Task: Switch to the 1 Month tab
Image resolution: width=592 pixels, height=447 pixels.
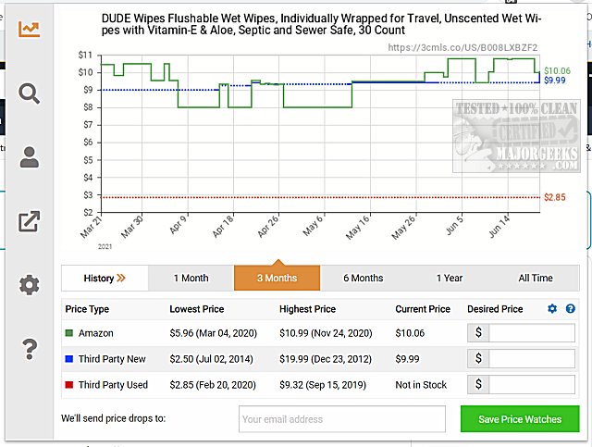Action: 191,278
